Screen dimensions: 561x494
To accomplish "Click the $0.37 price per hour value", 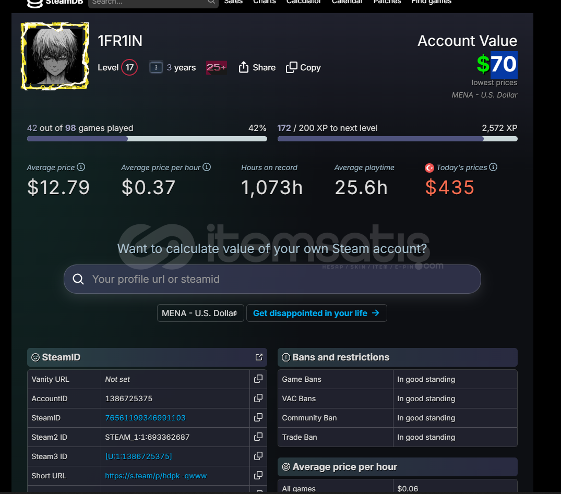I will tap(149, 187).
